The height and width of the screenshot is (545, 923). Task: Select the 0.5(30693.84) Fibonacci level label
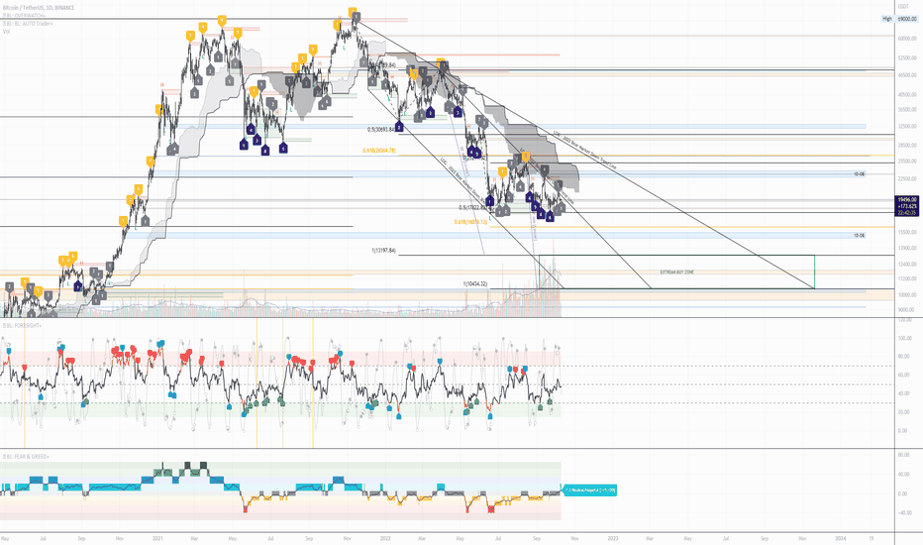click(x=381, y=130)
